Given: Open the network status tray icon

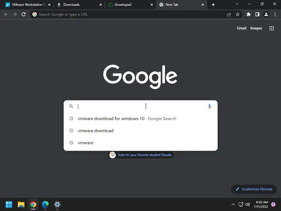Looking at the screenshot, I should tap(241, 204).
